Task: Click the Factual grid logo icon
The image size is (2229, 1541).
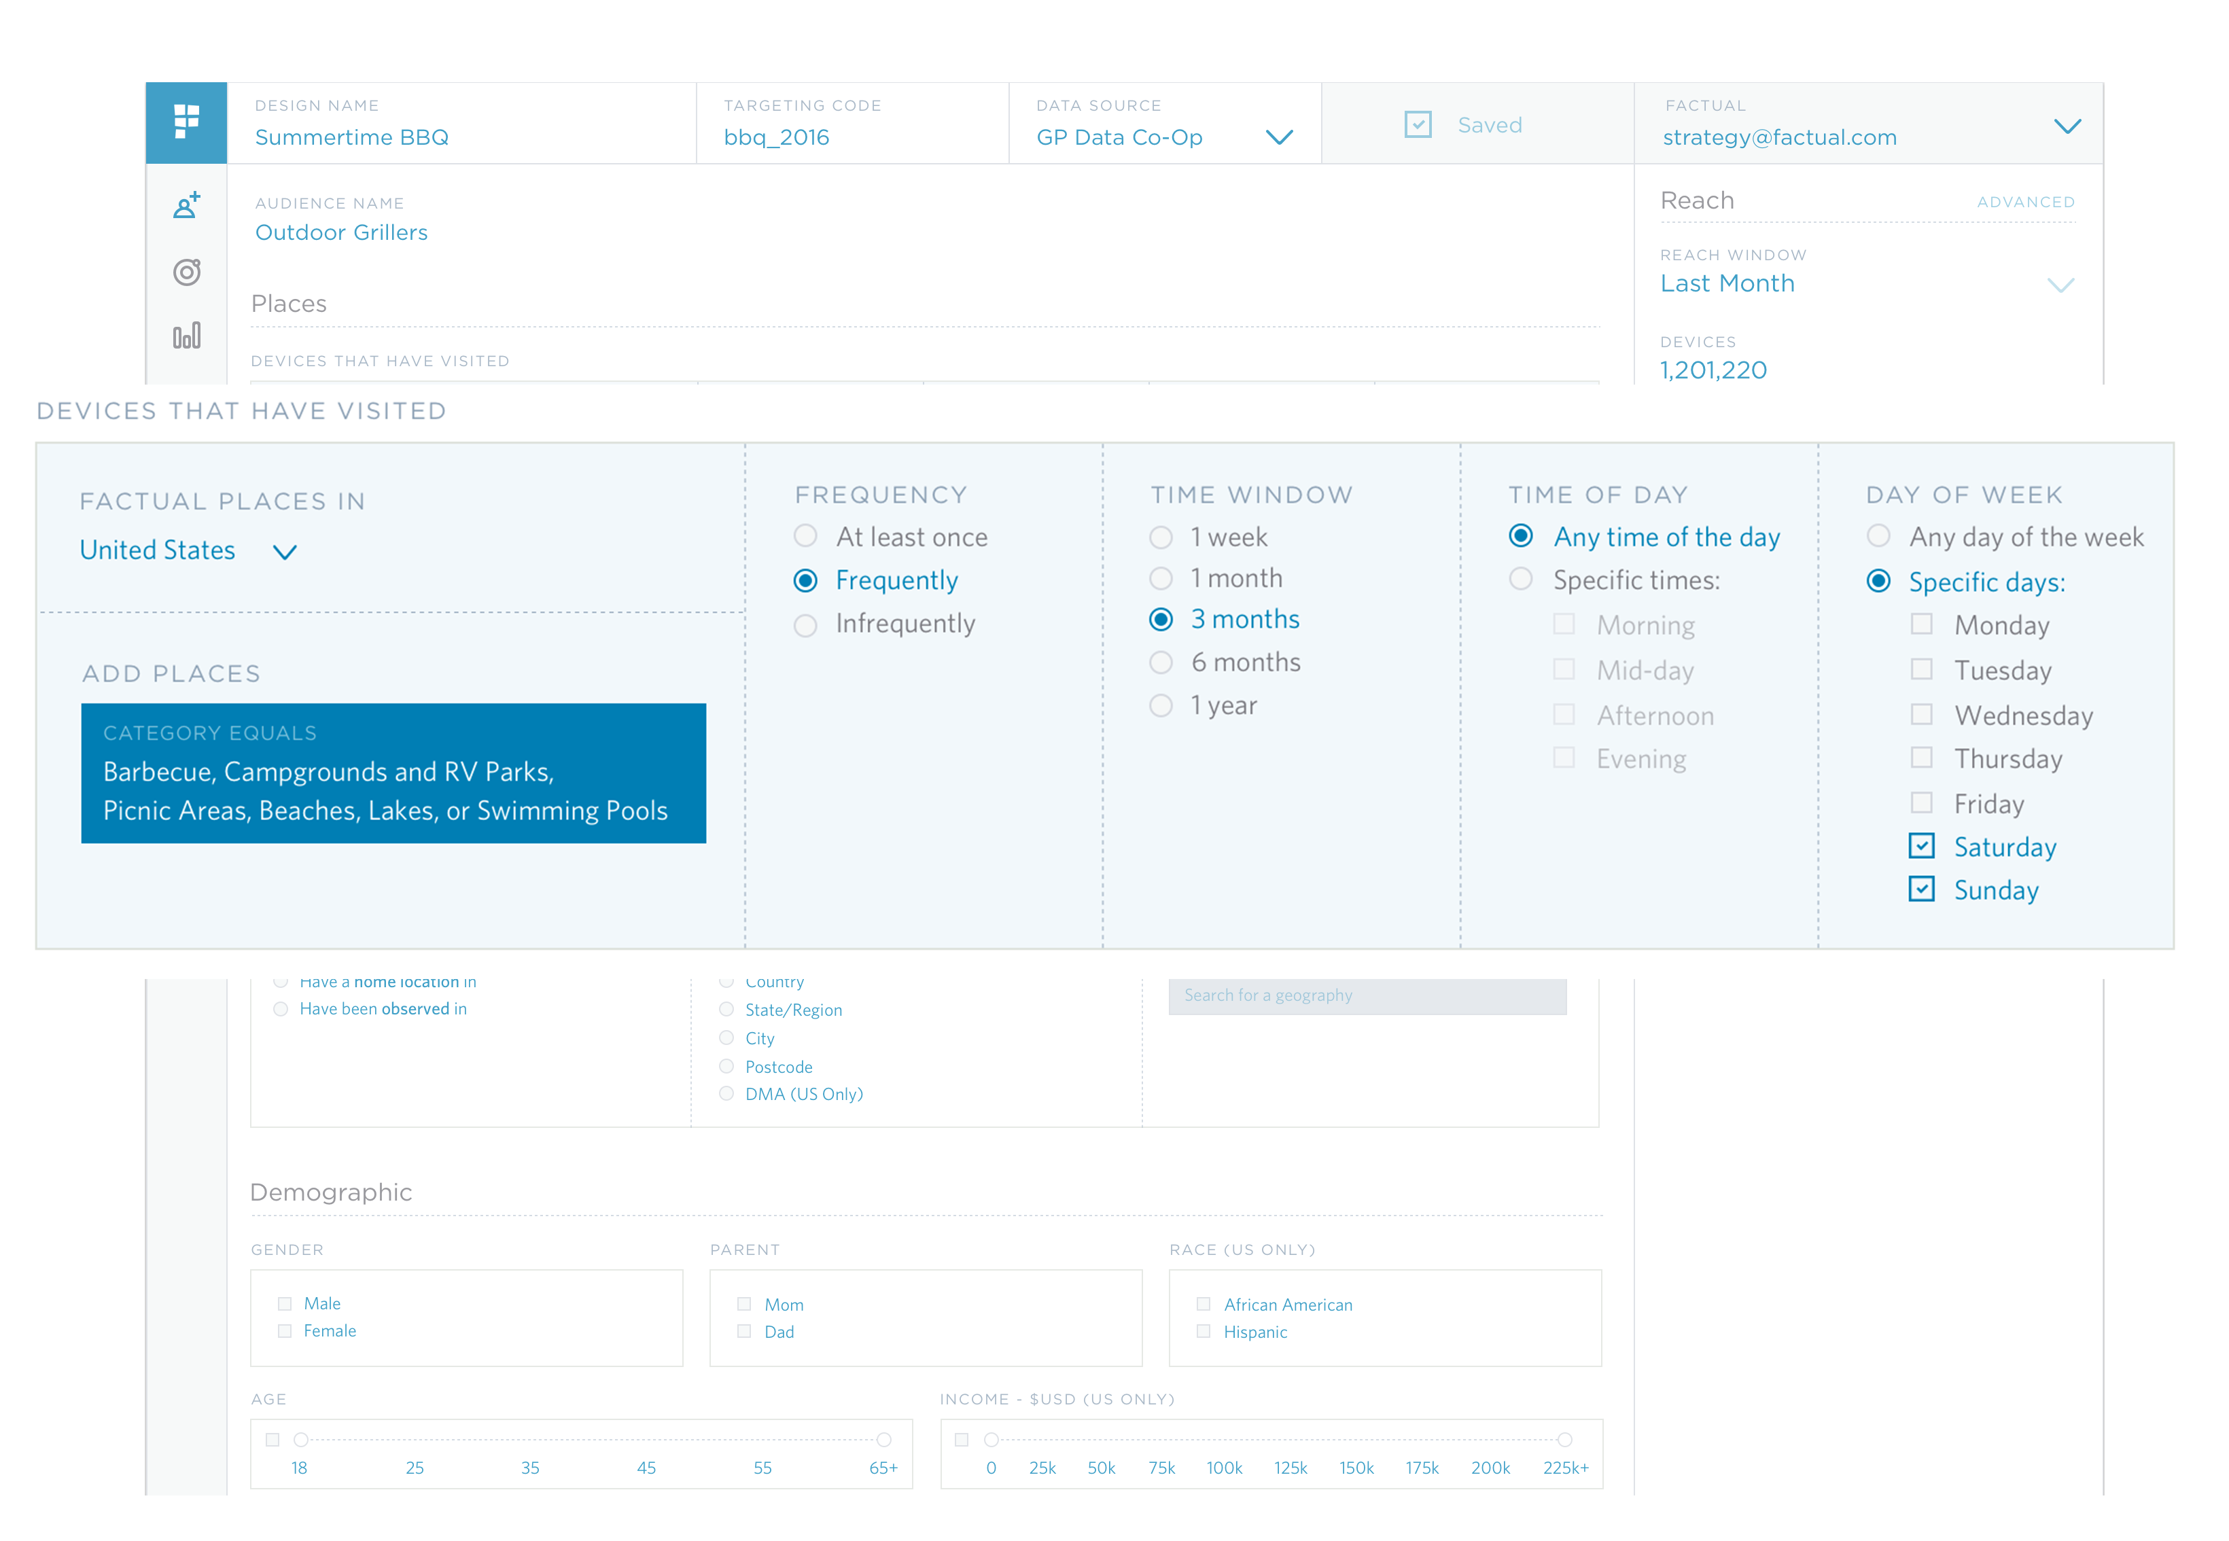Action: 186,122
